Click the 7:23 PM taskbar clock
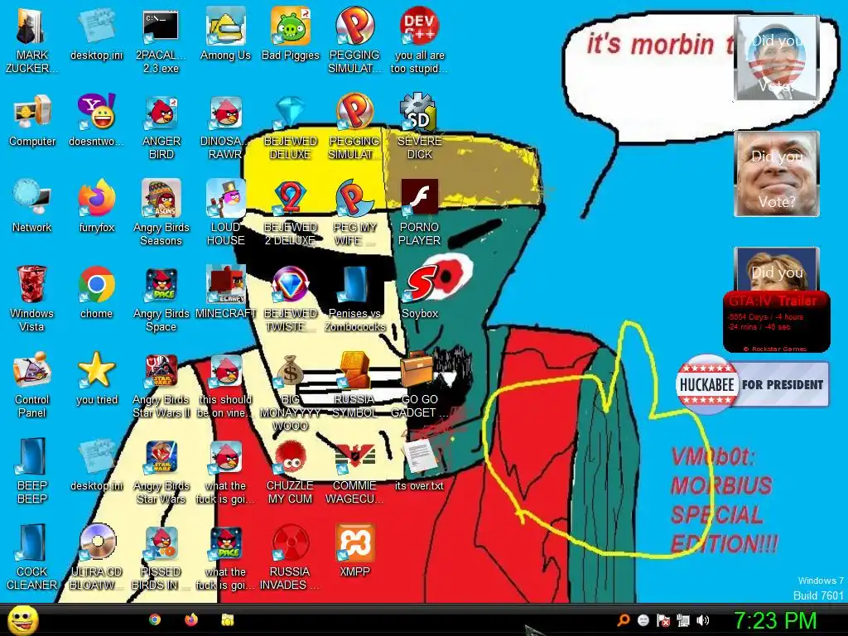This screenshot has height=636, width=848. pos(775,620)
